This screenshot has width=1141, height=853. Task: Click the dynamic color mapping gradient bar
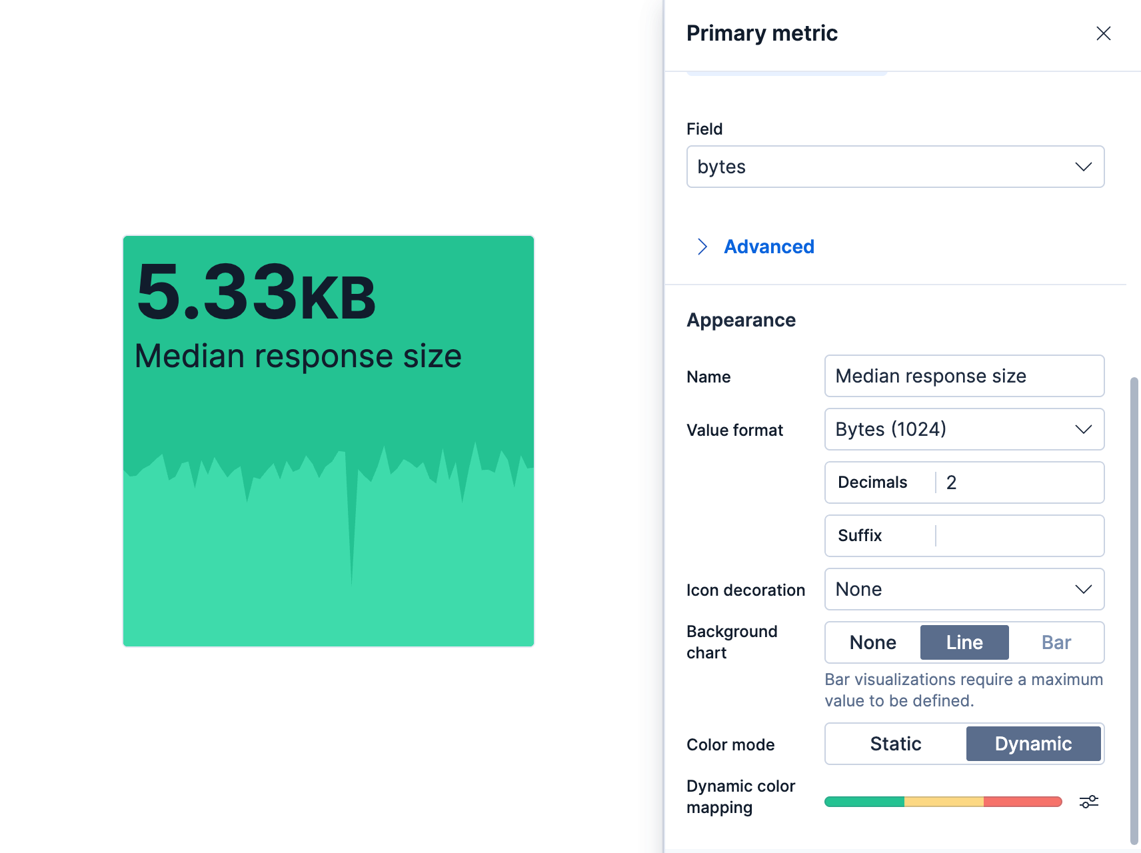coord(942,801)
